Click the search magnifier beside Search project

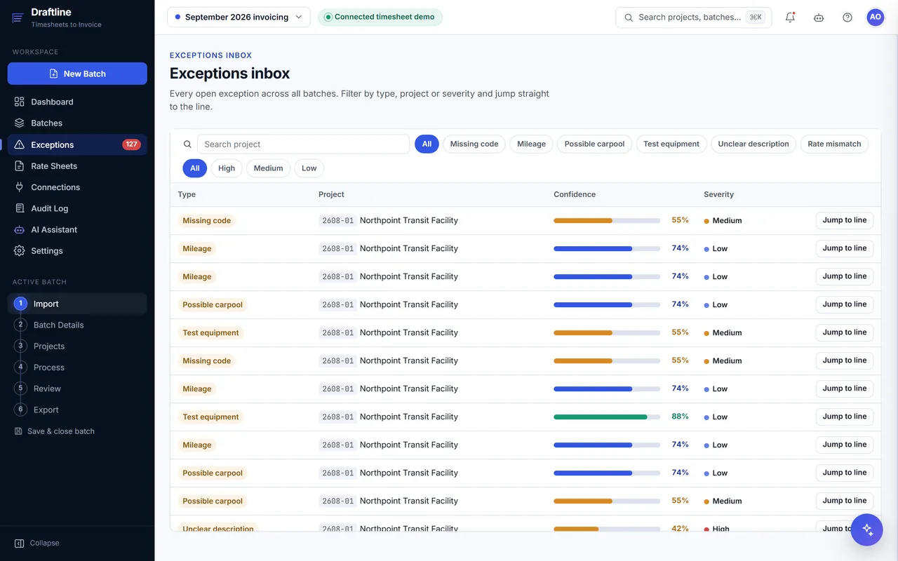(187, 144)
